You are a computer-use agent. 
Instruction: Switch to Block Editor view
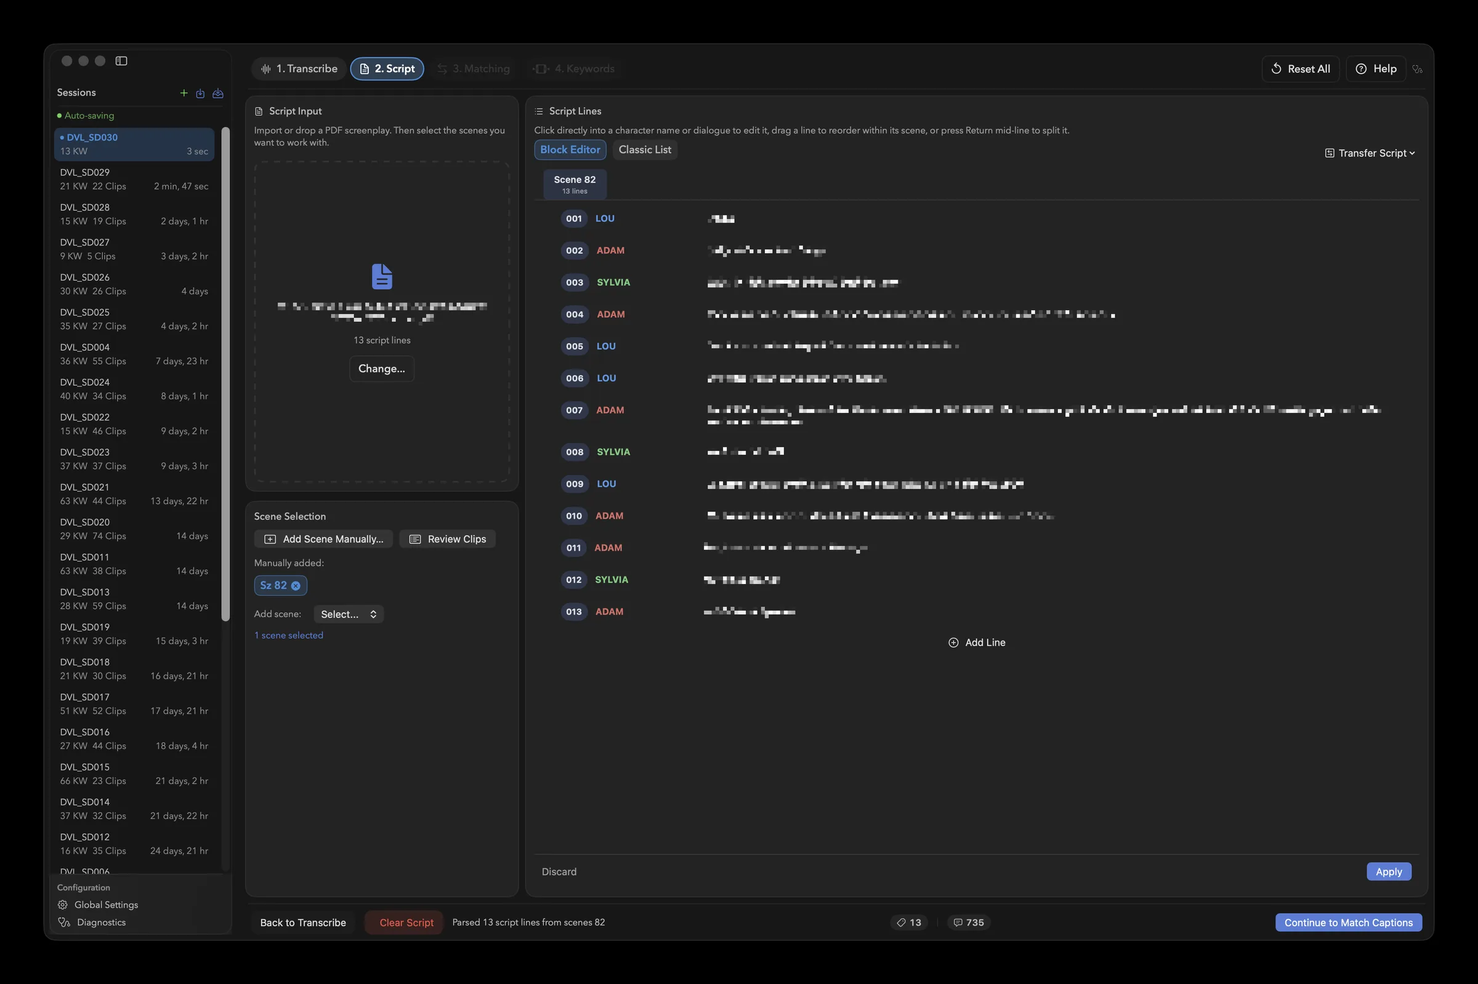[570, 150]
